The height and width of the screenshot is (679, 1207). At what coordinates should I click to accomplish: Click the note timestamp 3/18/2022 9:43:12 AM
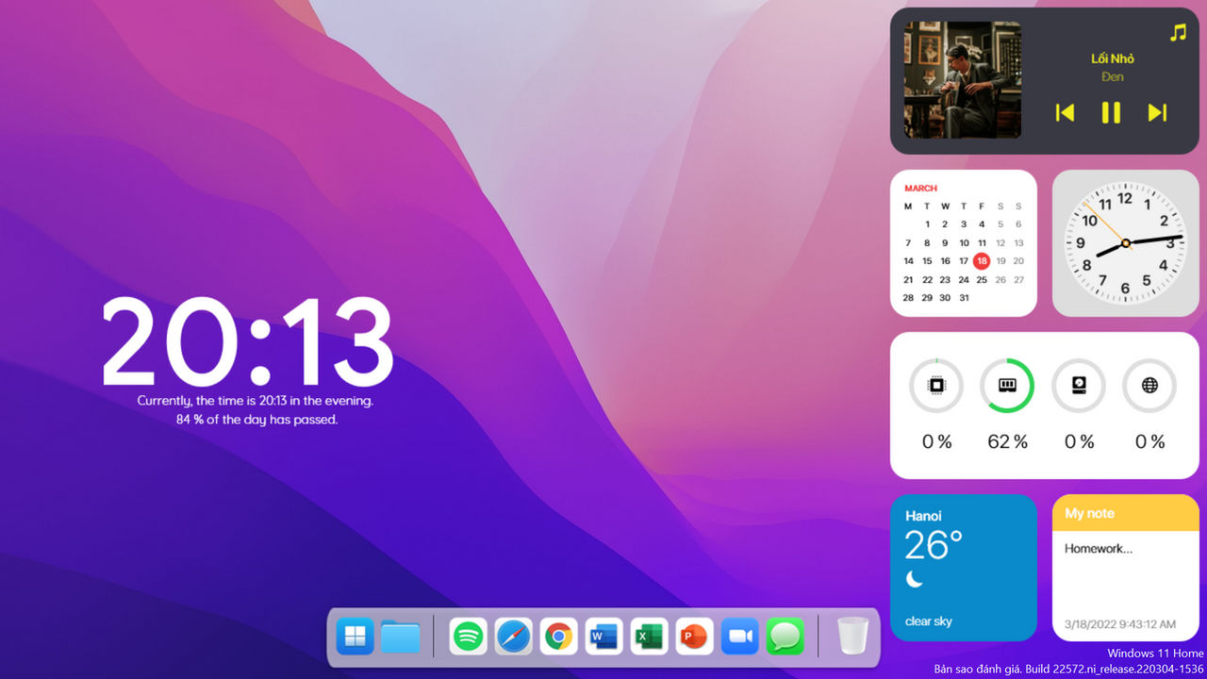[x=1120, y=624]
